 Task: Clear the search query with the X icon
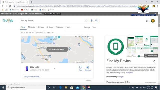click(86, 20)
